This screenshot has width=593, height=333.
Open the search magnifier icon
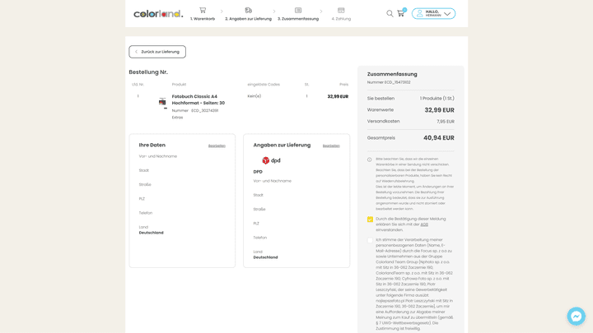click(x=390, y=14)
